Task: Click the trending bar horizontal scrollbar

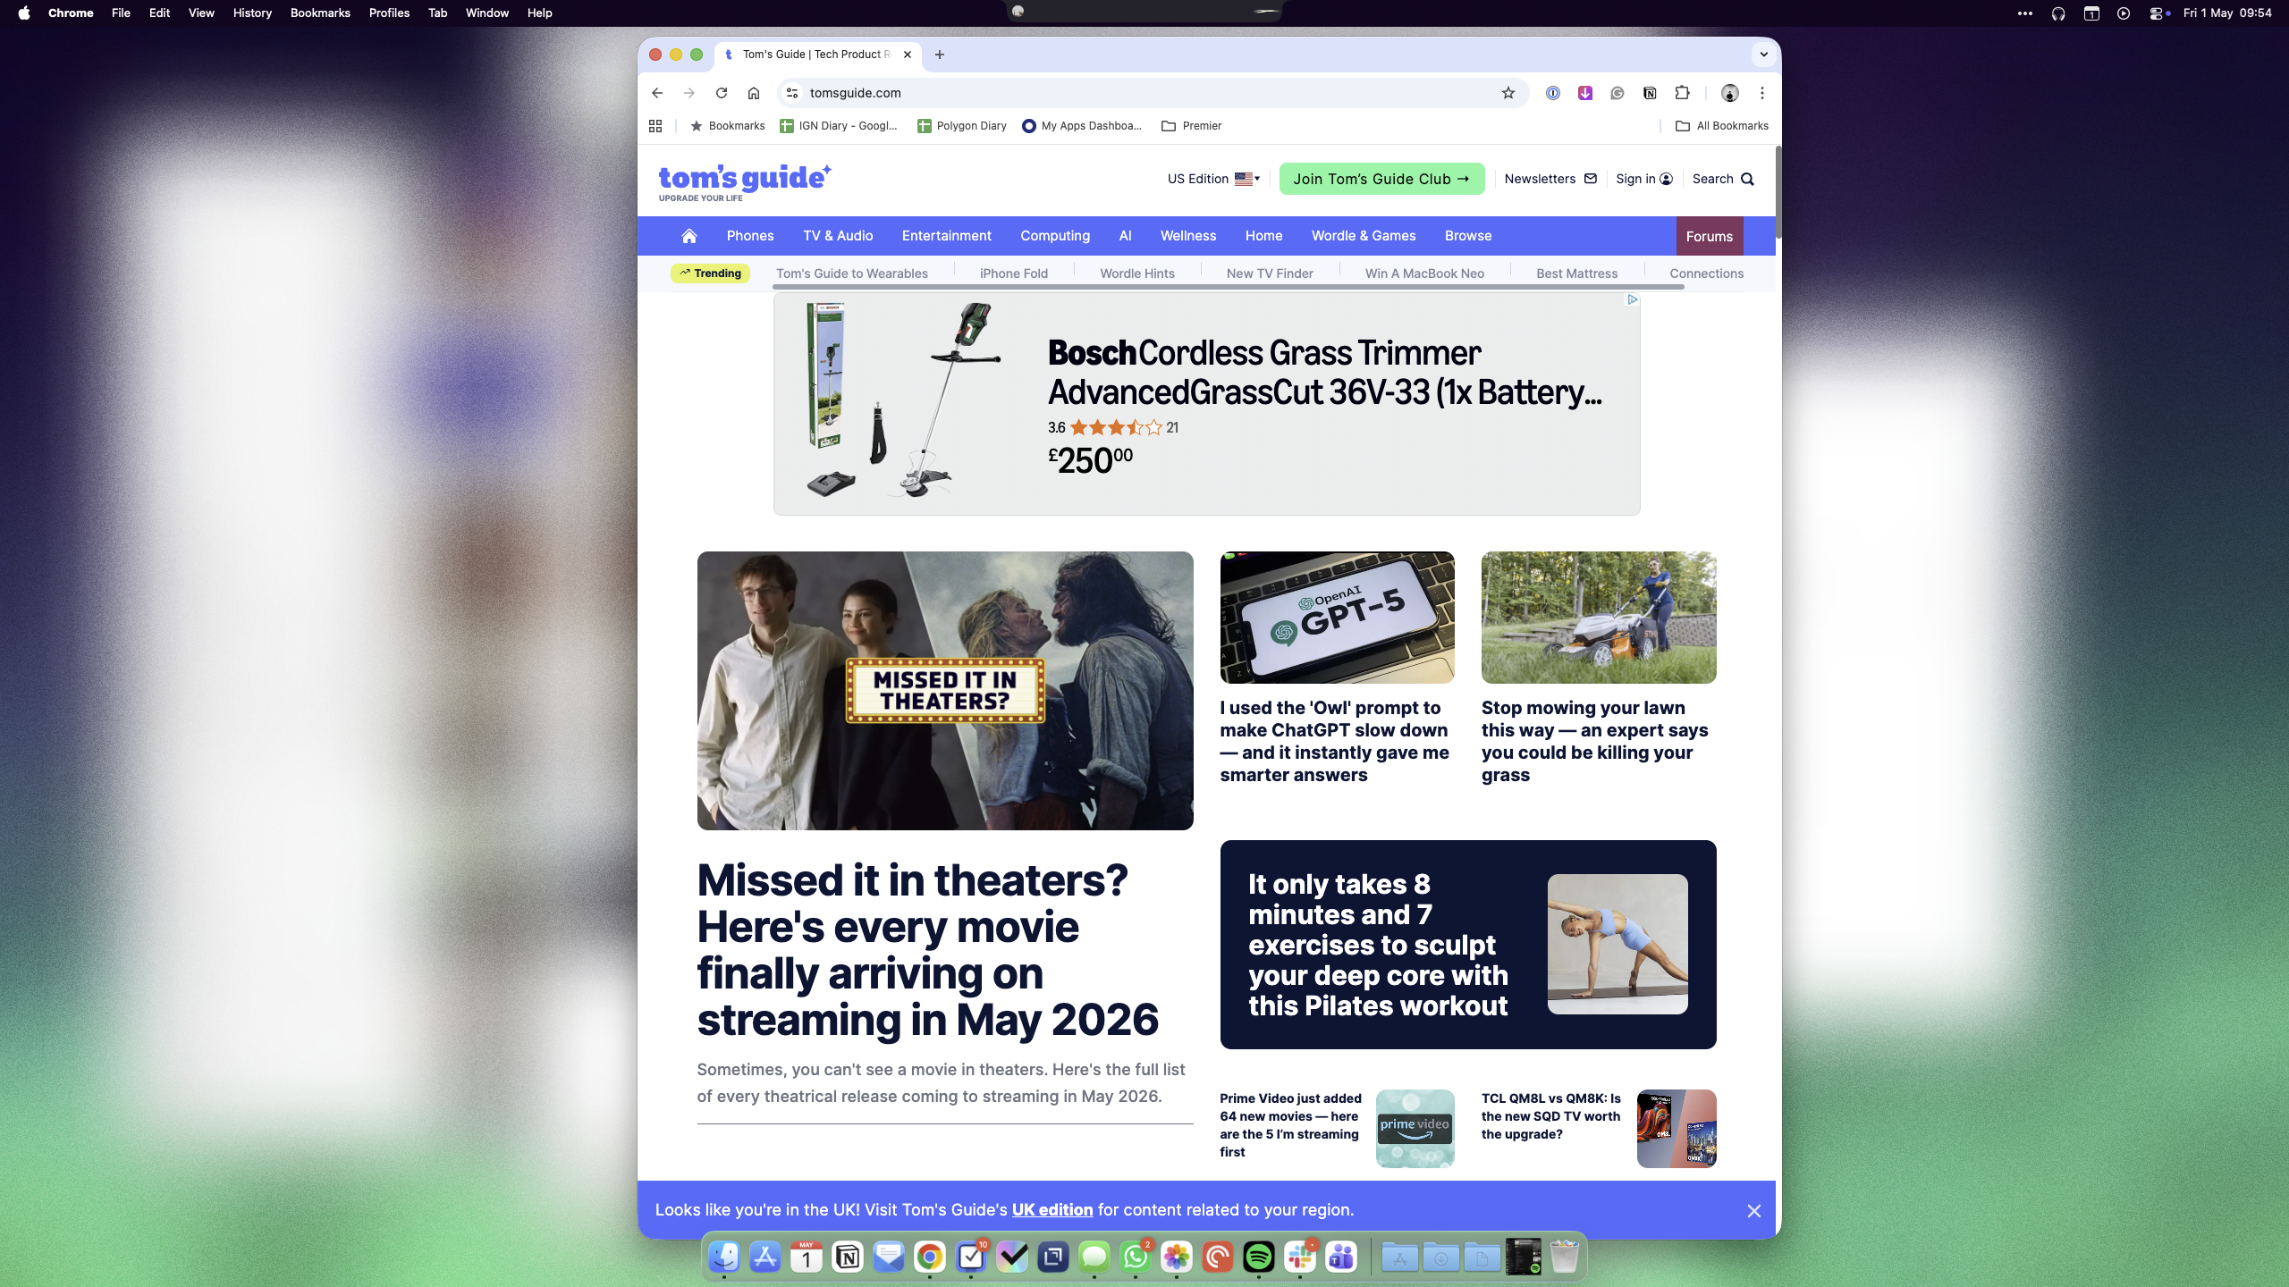Action: (1228, 287)
